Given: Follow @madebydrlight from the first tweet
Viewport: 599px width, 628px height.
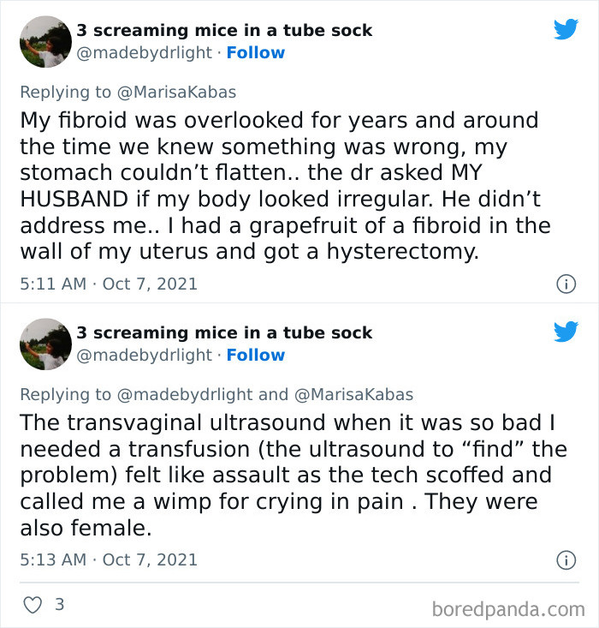Looking at the screenshot, I should tap(256, 53).
